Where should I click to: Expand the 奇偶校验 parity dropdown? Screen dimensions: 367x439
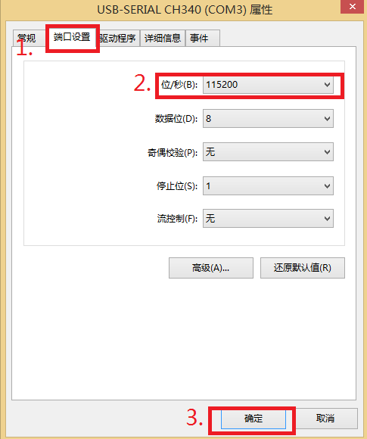click(268, 152)
